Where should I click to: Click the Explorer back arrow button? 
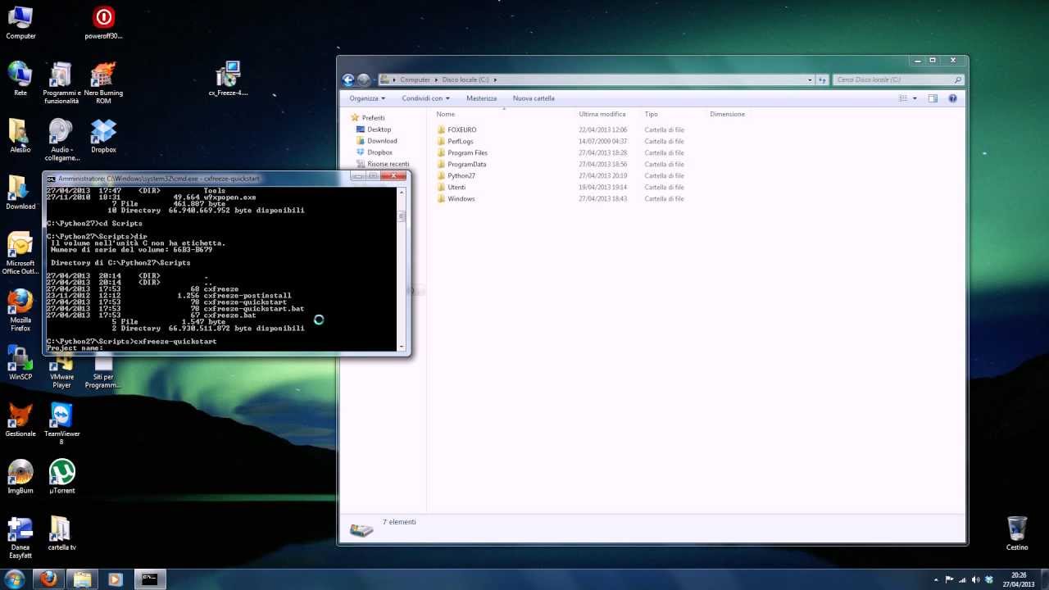pos(349,79)
